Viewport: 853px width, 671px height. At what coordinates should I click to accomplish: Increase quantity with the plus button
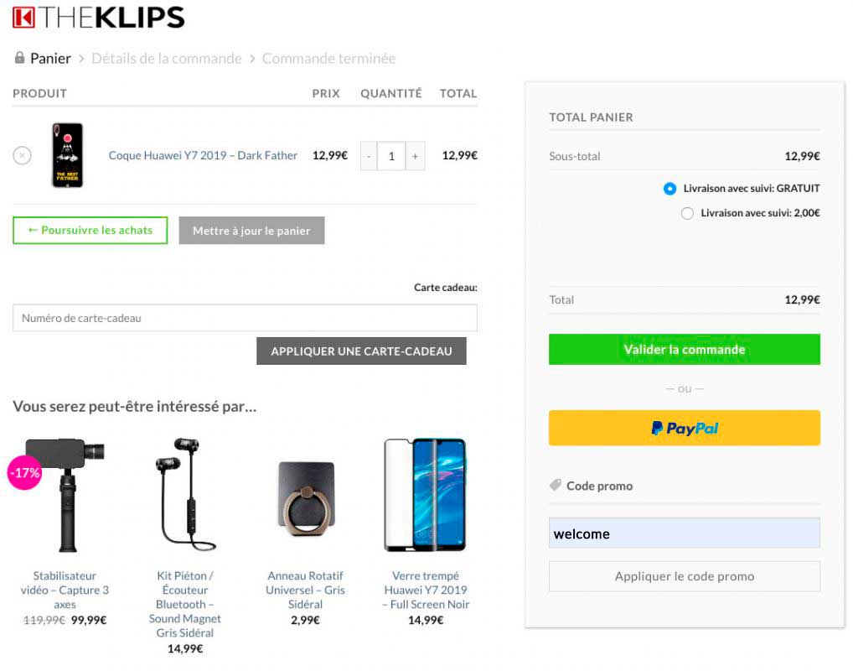[x=415, y=156]
